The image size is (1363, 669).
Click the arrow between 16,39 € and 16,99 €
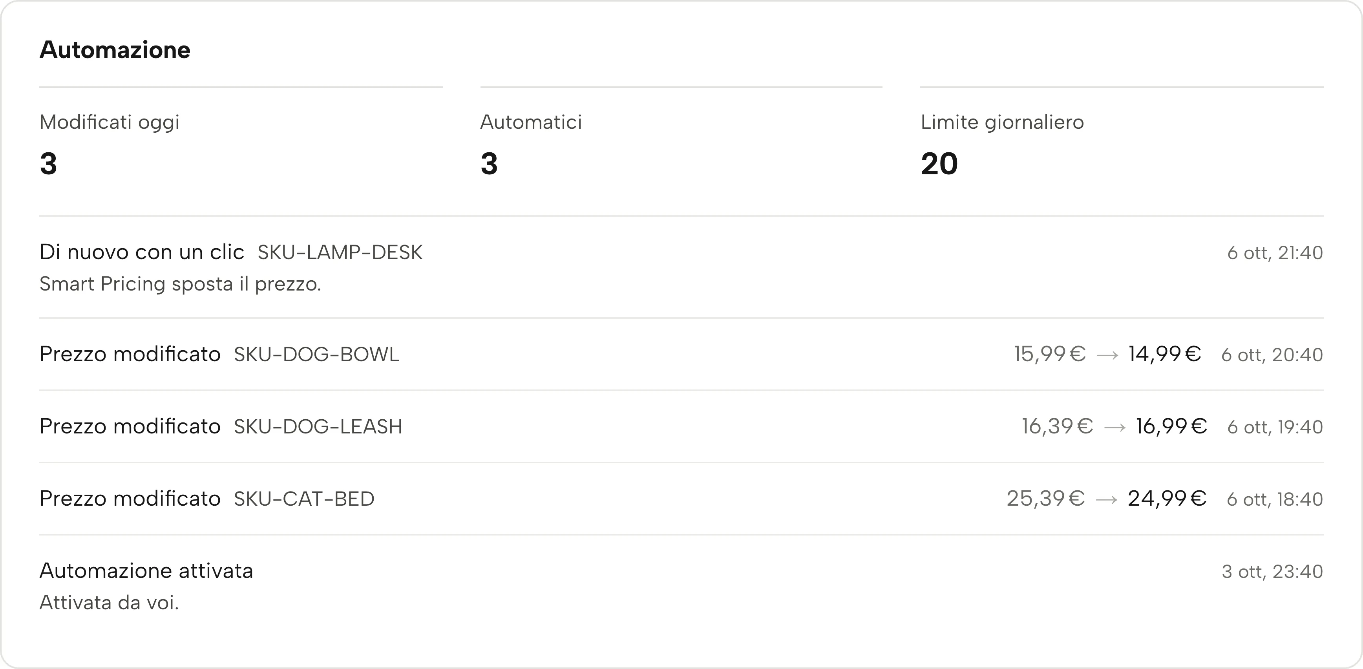(x=1115, y=428)
